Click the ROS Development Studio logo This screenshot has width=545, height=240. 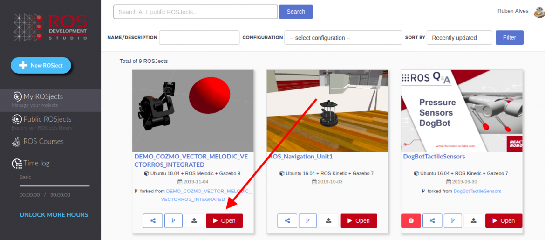point(50,27)
